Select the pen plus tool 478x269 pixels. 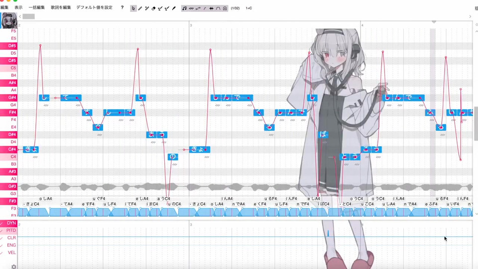click(x=146, y=8)
